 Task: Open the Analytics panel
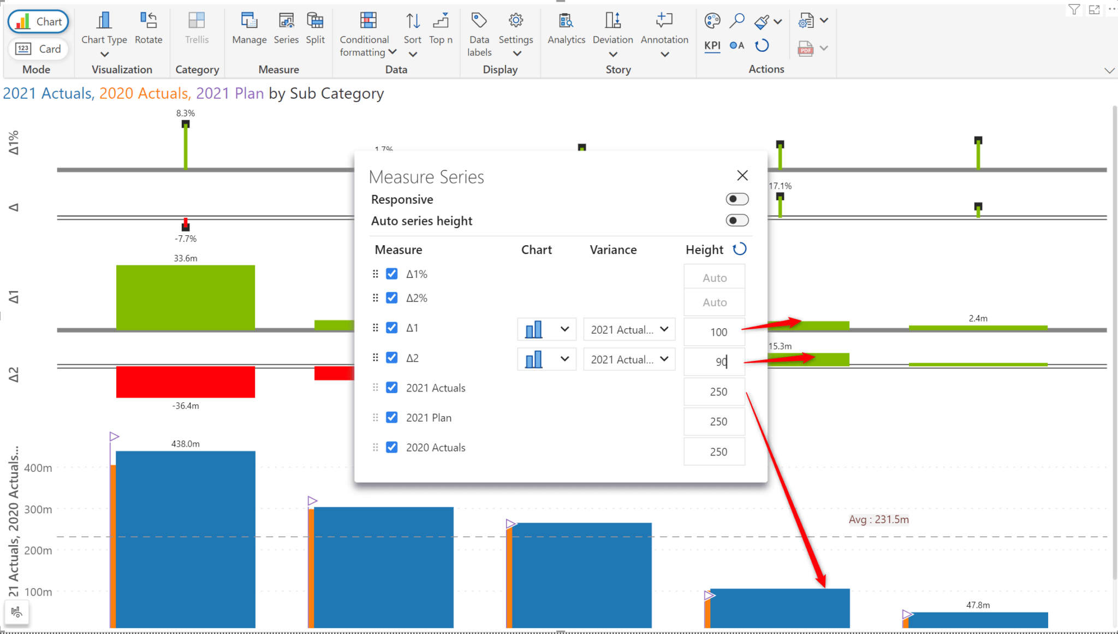tap(566, 30)
